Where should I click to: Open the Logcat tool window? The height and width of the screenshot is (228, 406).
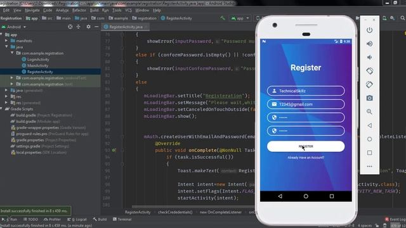coord(77,219)
